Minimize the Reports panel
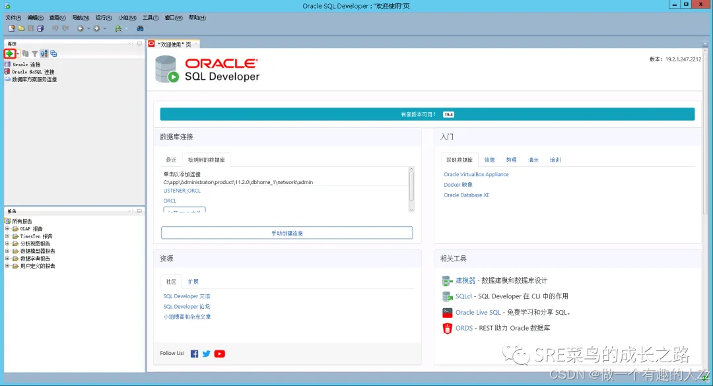Image resolution: width=713 pixels, height=386 pixels. [x=139, y=211]
